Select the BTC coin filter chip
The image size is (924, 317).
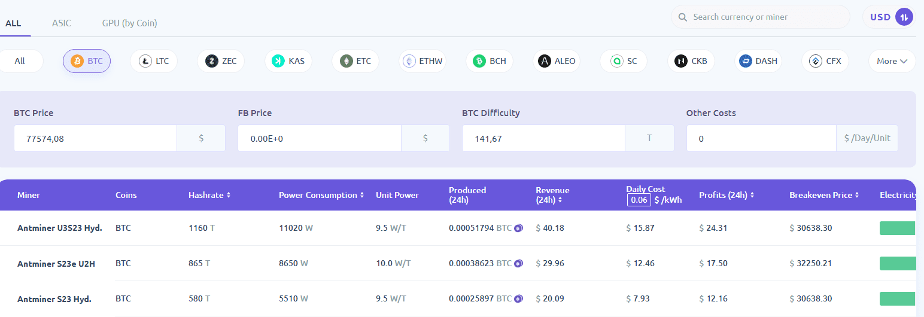pos(87,61)
